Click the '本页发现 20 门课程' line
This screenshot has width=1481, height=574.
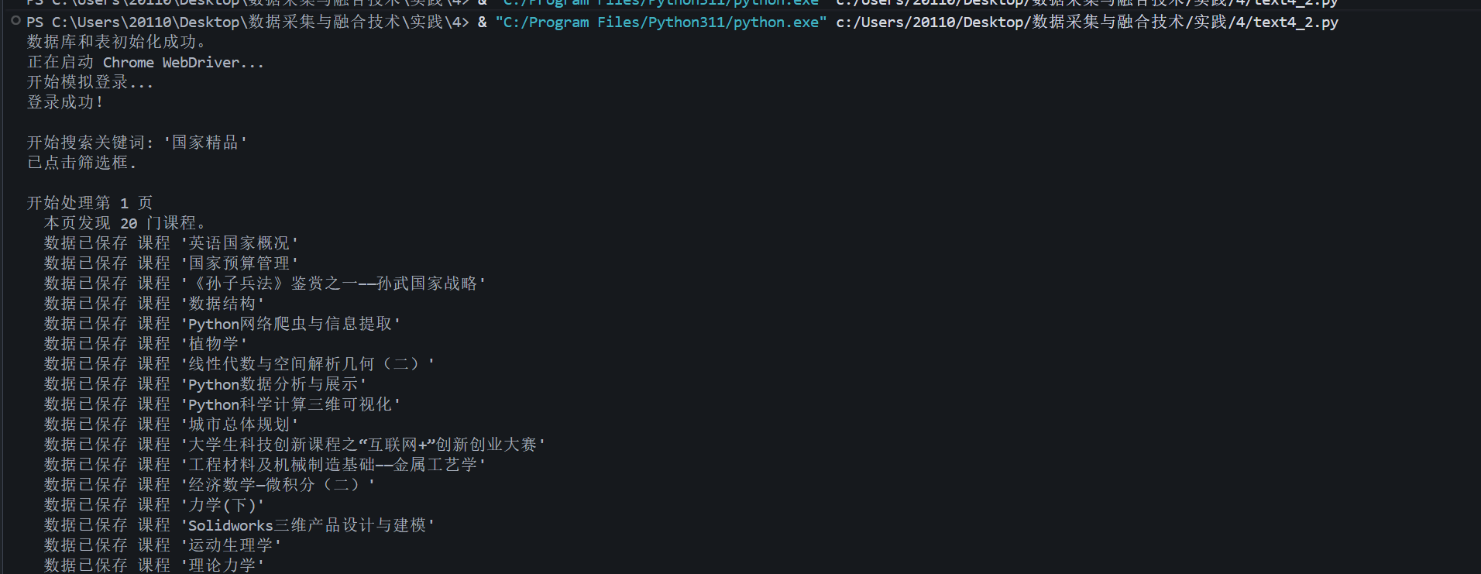(125, 223)
